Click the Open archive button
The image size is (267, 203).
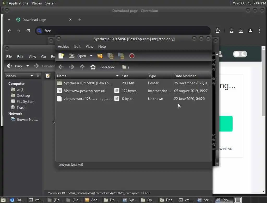(77, 56)
